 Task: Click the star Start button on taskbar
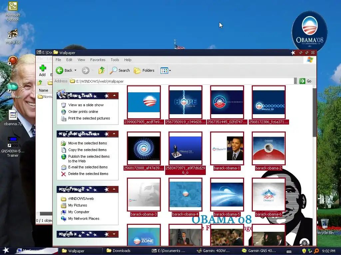6,250
